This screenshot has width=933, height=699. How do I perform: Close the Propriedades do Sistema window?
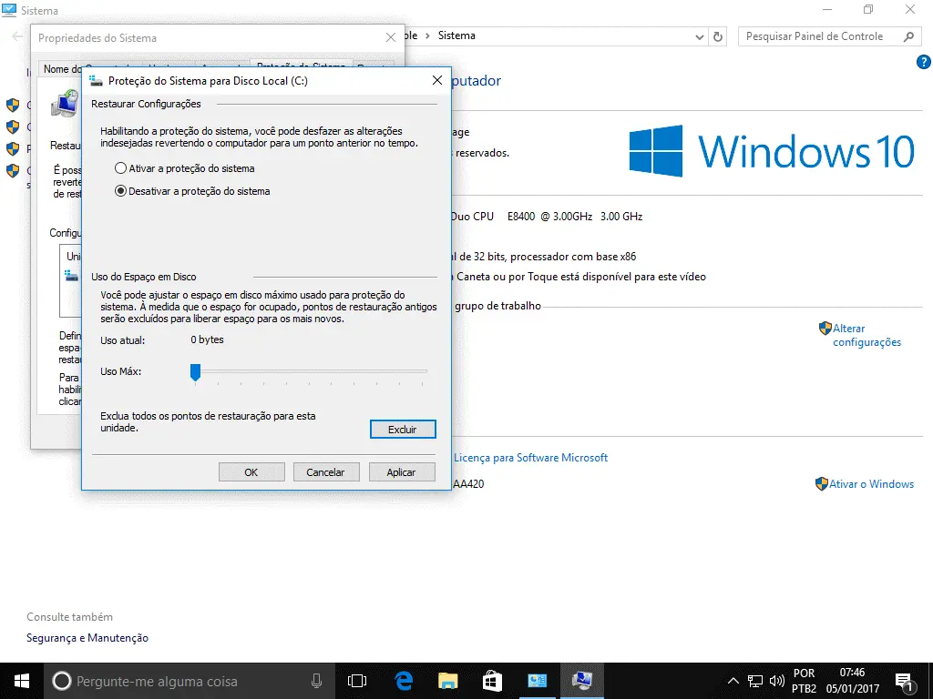point(391,37)
